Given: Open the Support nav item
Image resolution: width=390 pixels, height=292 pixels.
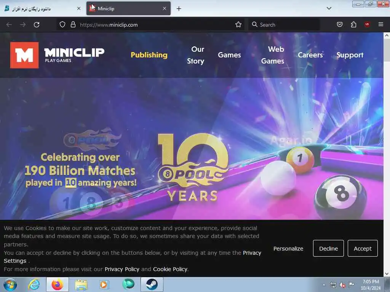Looking at the screenshot, I should pos(350,55).
